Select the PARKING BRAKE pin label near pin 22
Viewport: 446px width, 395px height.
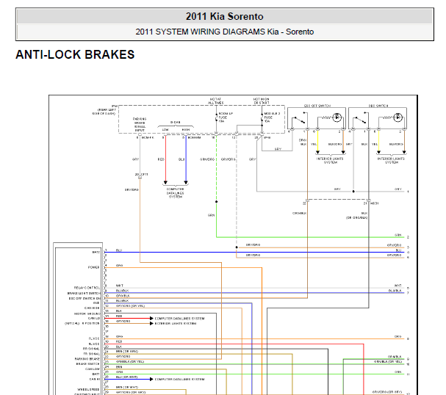(x=87, y=358)
